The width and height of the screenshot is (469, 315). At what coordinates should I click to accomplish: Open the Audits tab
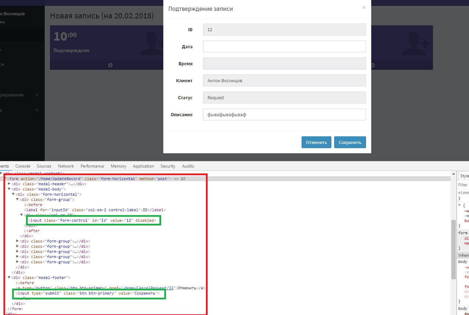188,166
